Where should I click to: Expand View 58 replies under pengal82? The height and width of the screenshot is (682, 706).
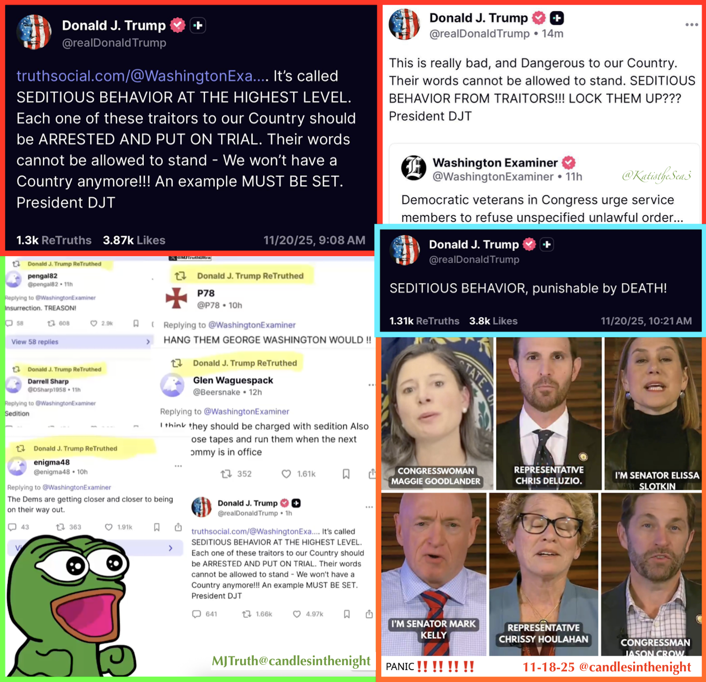tap(79, 342)
